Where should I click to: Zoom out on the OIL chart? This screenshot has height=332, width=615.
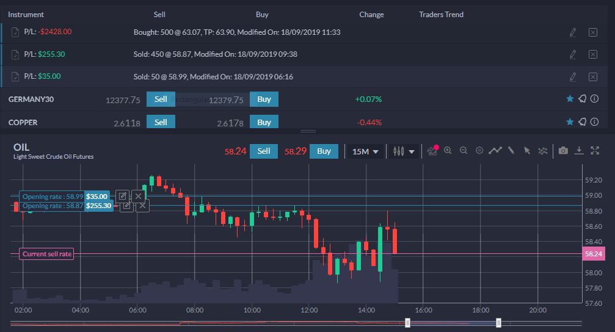pos(463,151)
